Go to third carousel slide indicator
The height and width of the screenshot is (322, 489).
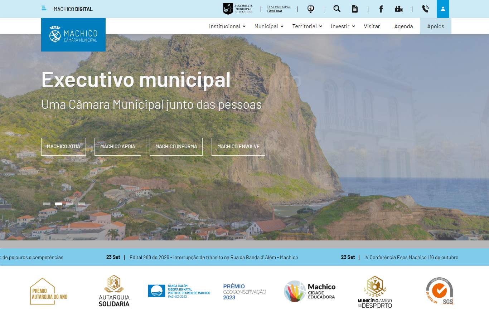(x=70, y=204)
